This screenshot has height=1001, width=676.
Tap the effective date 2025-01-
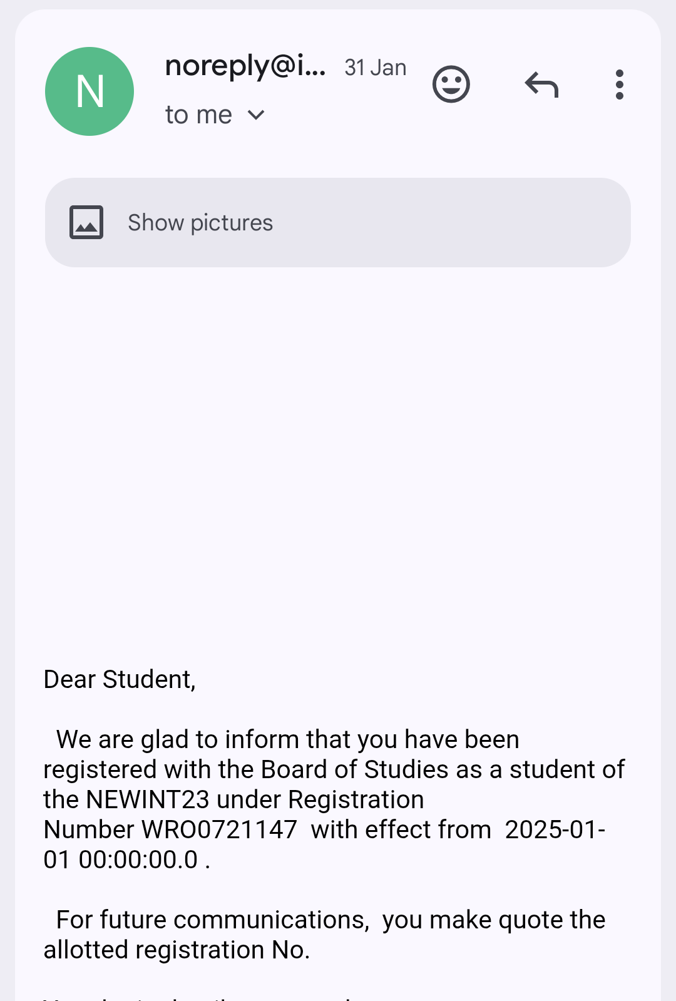click(555, 829)
